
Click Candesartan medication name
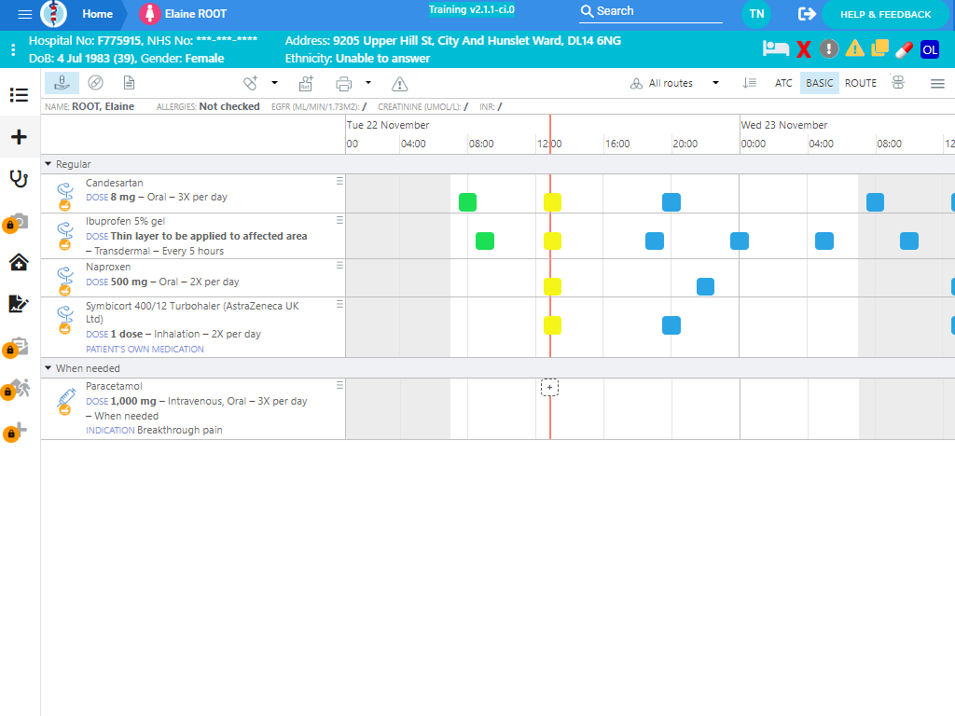coord(115,183)
